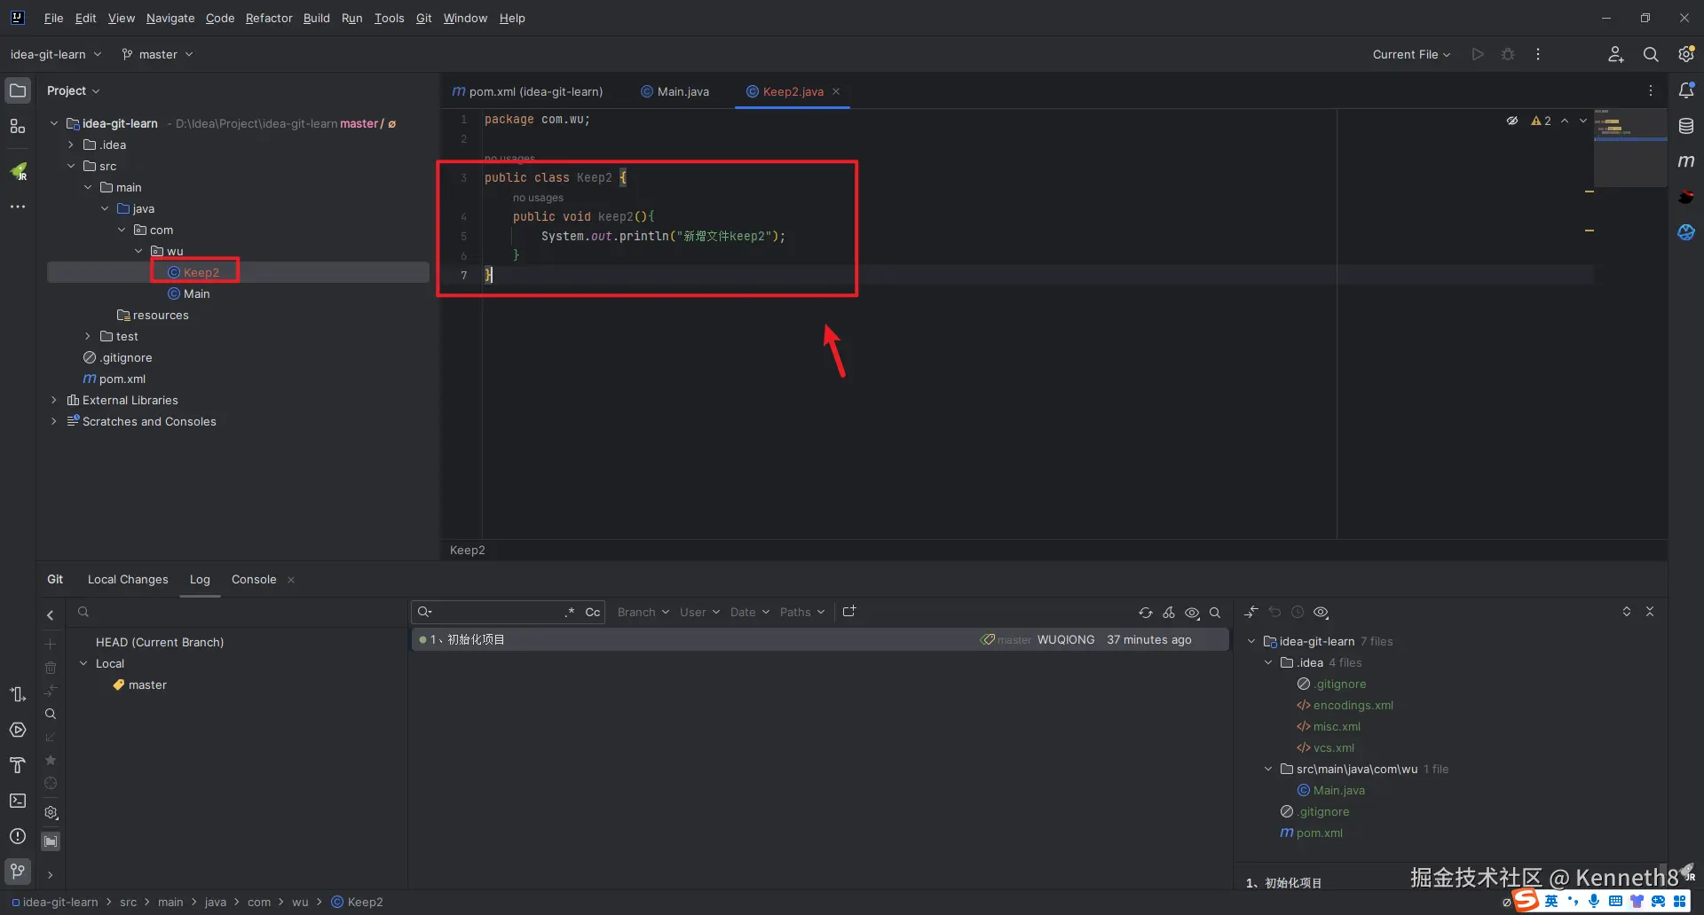The image size is (1704, 915).
Task: Switch to the Local Changes tab
Action: tap(128, 579)
